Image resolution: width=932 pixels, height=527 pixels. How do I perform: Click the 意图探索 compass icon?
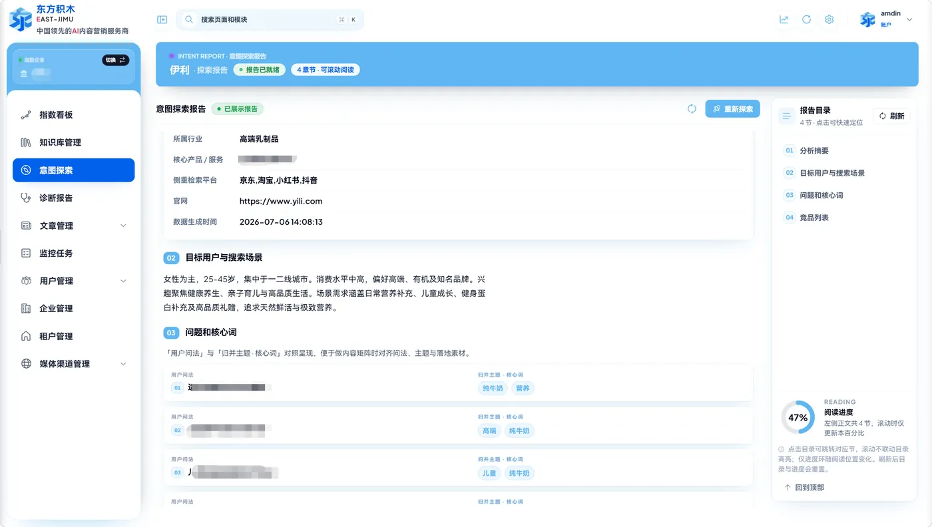[26, 170]
